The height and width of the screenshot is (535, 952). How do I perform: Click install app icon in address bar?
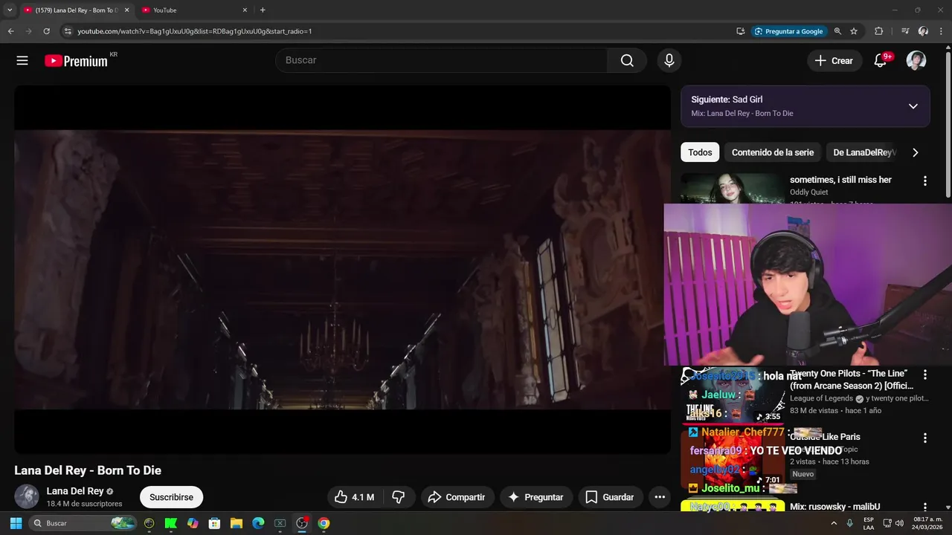(x=740, y=31)
